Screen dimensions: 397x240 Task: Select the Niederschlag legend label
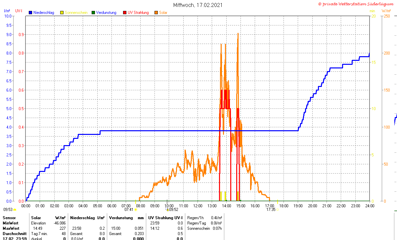pos(44,13)
